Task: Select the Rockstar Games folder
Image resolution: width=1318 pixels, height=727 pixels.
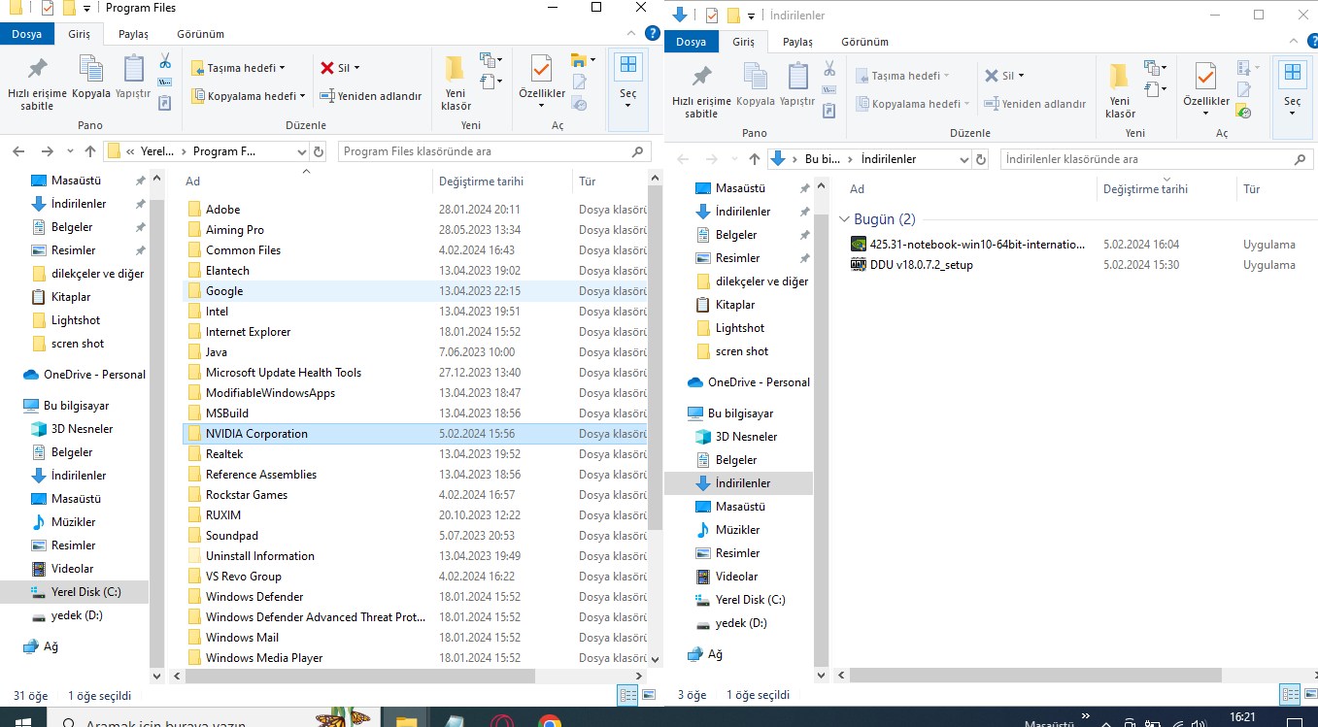Action: (415, 495)
